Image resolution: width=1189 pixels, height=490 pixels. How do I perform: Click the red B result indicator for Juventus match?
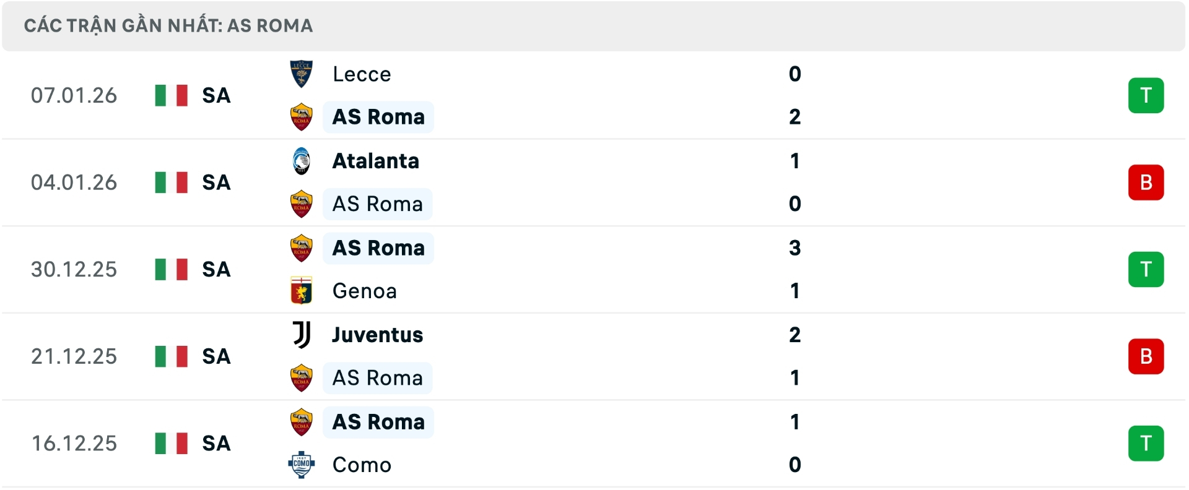click(1146, 356)
